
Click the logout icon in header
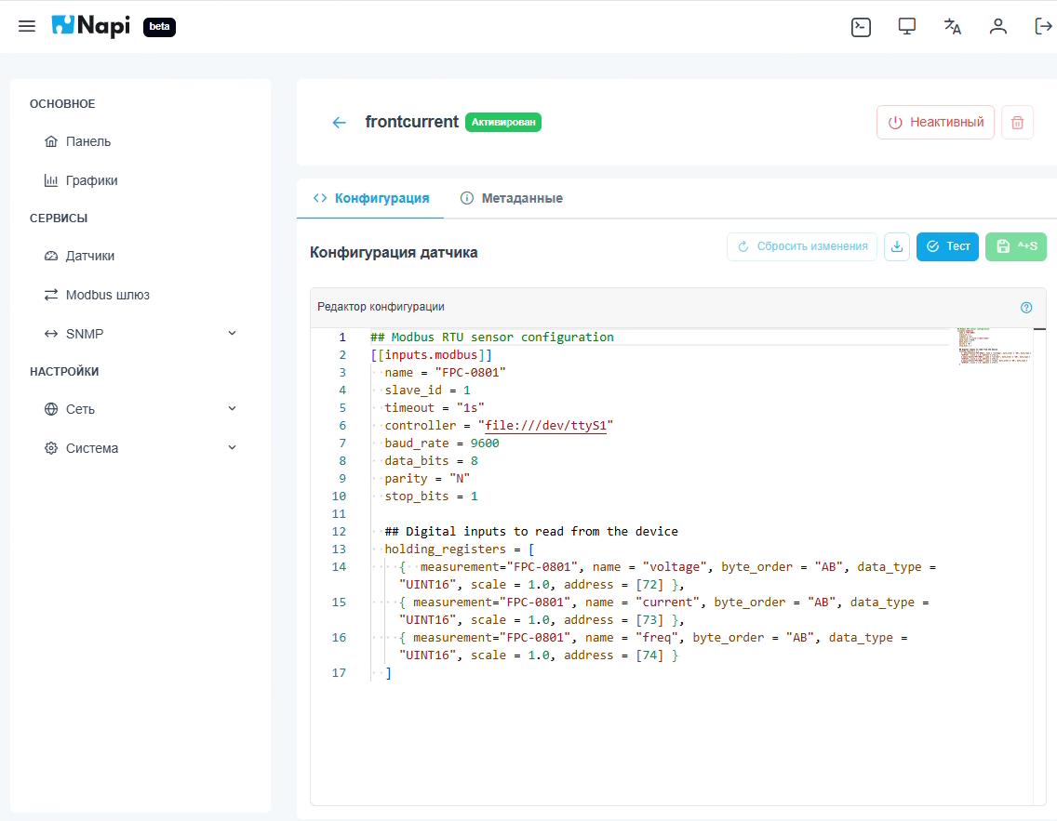[1043, 26]
